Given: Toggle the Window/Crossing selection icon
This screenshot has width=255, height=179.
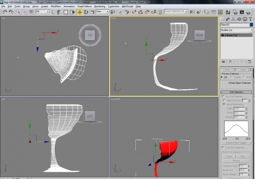Looking at the screenshot, I should [72, 12].
